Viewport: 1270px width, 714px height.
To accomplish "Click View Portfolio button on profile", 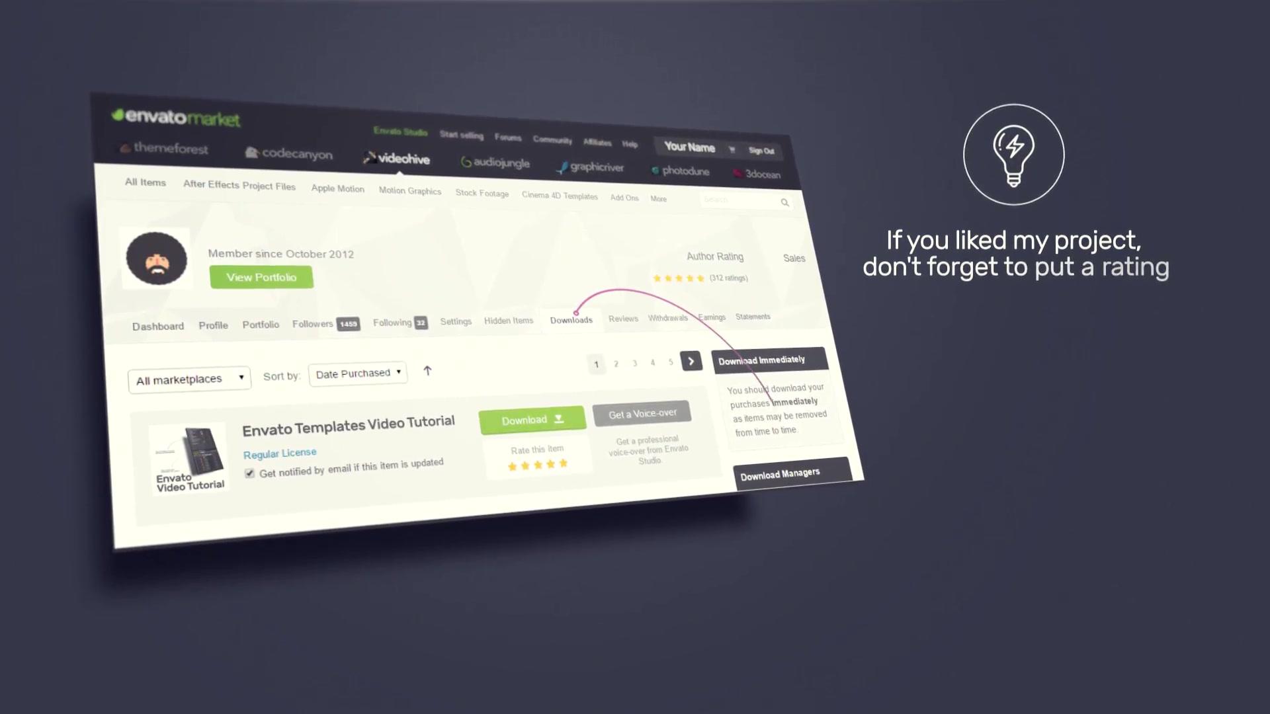I will (x=261, y=277).
